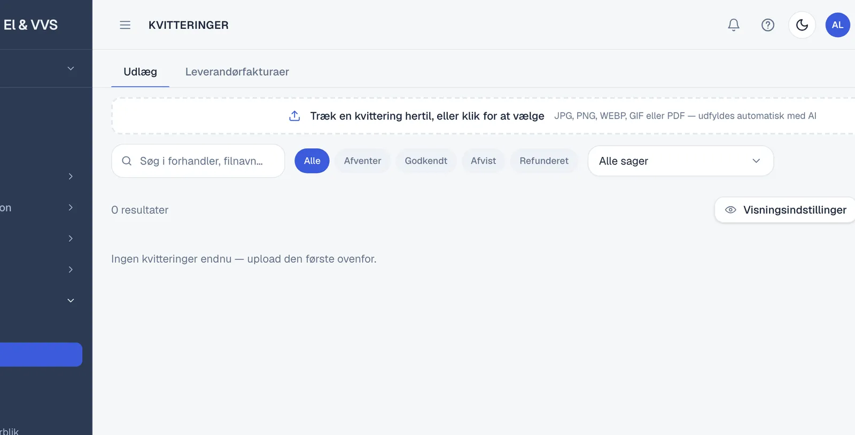Filter by Afventer status
Image resolution: width=855 pixels, height=435 pixels.
[362, 161]
